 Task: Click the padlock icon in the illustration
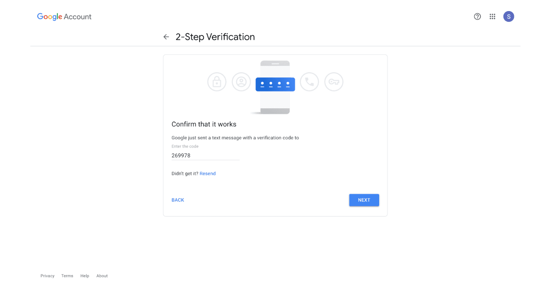point(217,82)
